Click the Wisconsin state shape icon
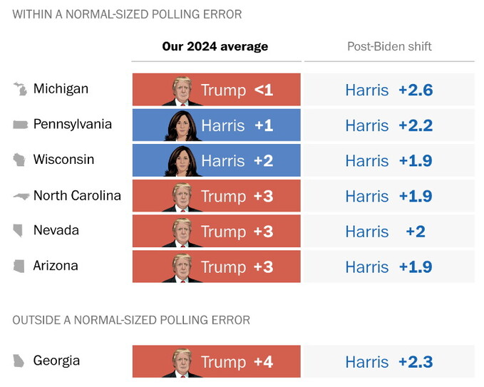This screenshot has height=387, width=484. tap(20, 160)
